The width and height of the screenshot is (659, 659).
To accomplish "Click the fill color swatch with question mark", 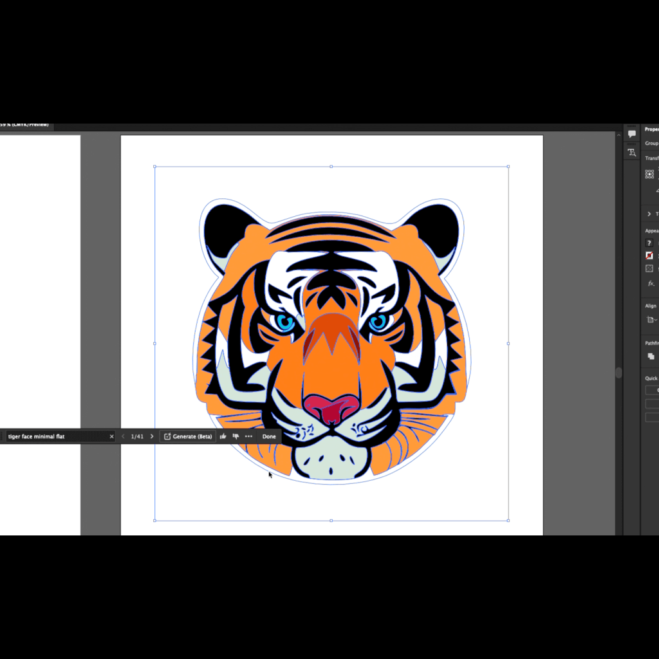I will [649, 243].
